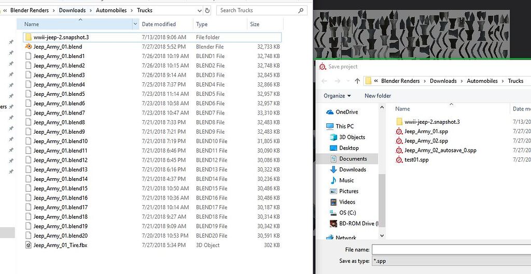
Task: Click the Pictures icon in navigation pane
Action: (333, 191)
